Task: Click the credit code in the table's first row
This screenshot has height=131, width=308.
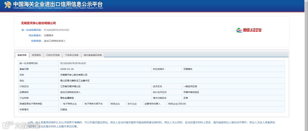Action: point(73,63)
